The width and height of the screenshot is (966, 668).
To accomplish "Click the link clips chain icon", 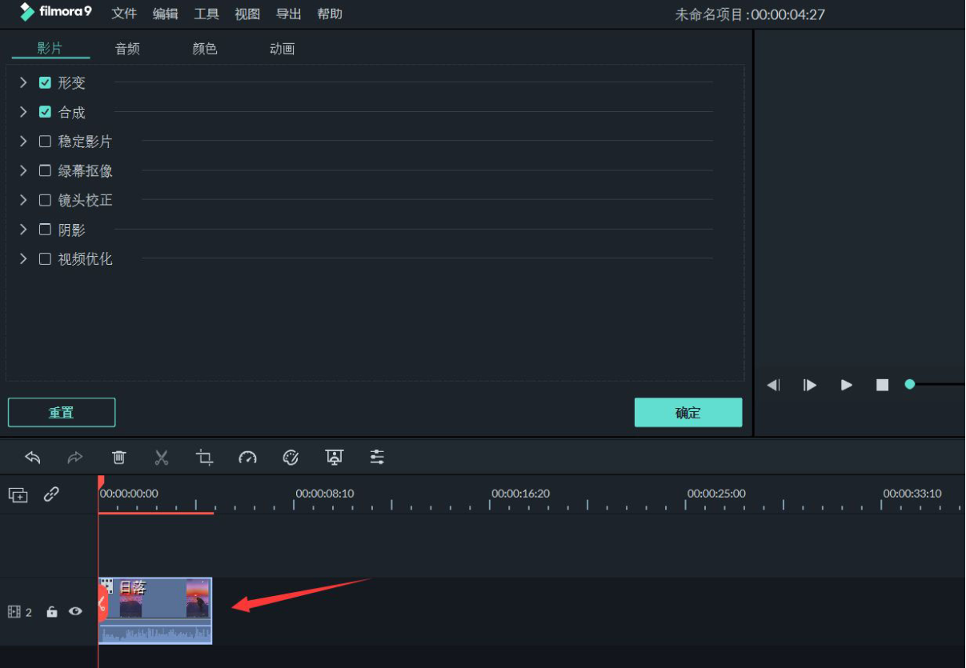I will pyautogui.click(x=51, y=494).
